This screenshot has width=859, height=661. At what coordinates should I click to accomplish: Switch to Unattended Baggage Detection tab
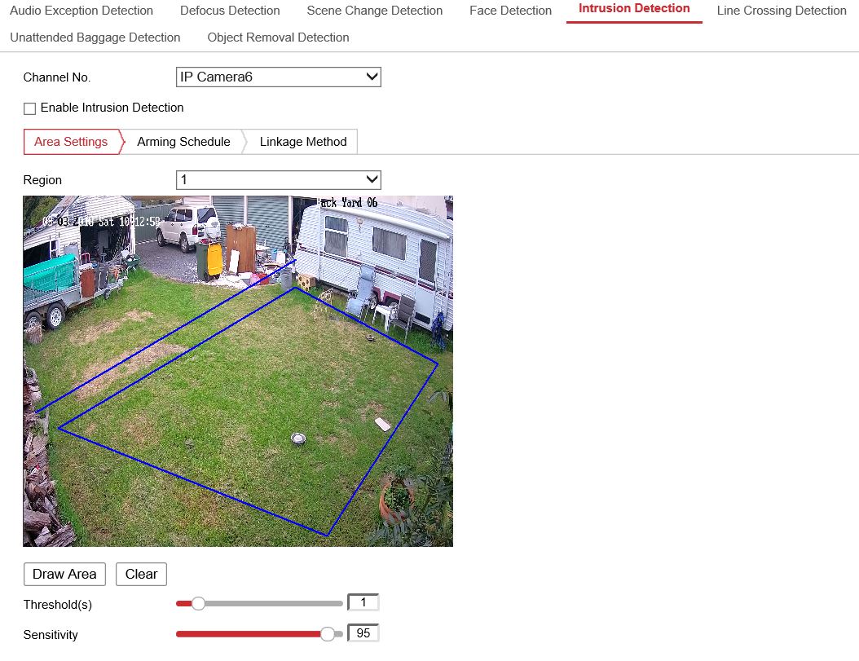95,37
